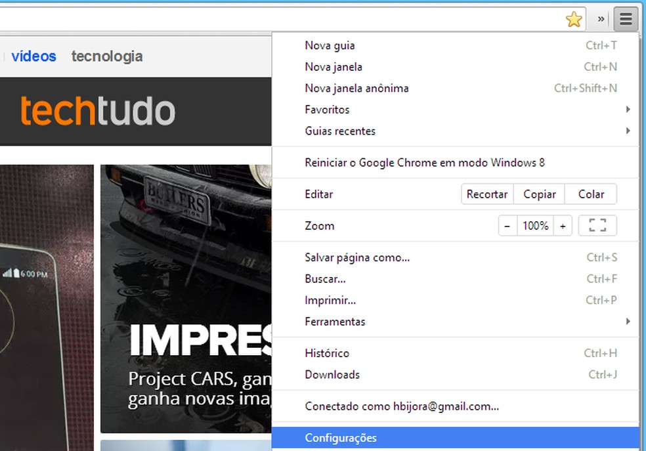The image size is (646, 451).
Task: Click the Colar button
Action: pos(590,194)
